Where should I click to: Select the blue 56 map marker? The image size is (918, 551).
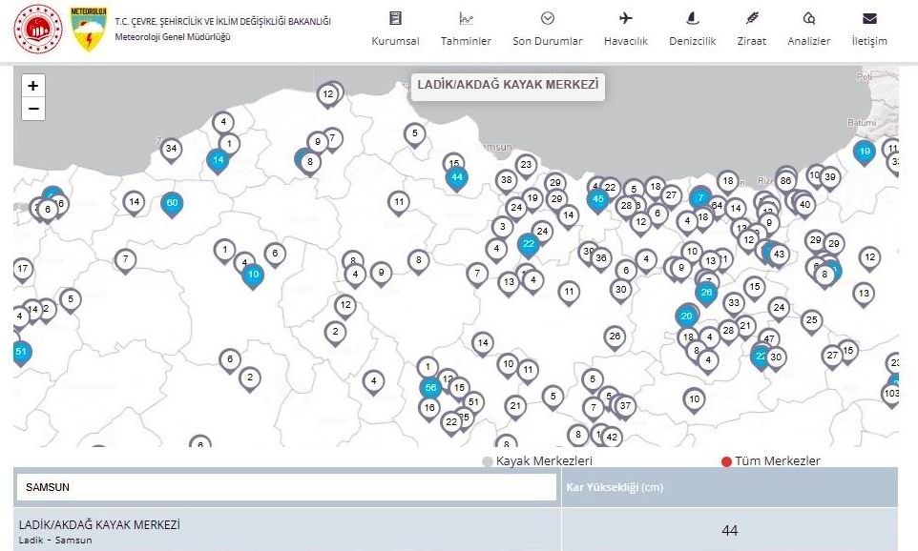click(430, 388)
